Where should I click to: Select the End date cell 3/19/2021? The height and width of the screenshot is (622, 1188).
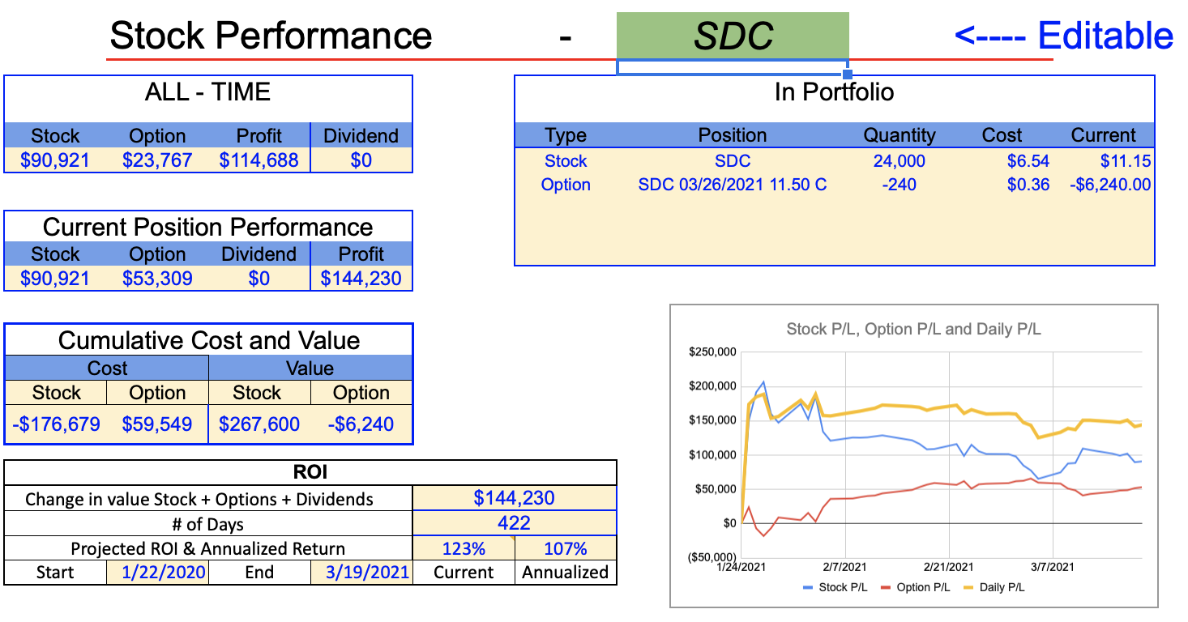point(361,573)
